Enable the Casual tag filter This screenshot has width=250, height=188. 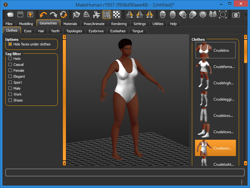coord(10,65)
